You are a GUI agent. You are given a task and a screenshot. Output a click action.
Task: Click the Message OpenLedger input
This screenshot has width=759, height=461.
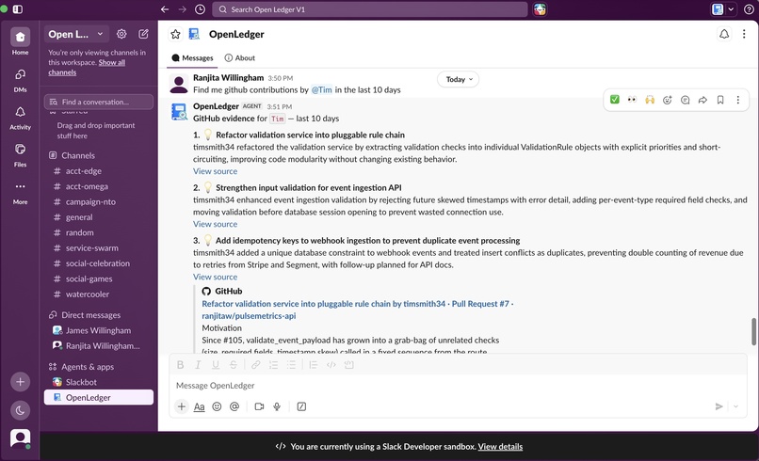click(x=458, y=386)
